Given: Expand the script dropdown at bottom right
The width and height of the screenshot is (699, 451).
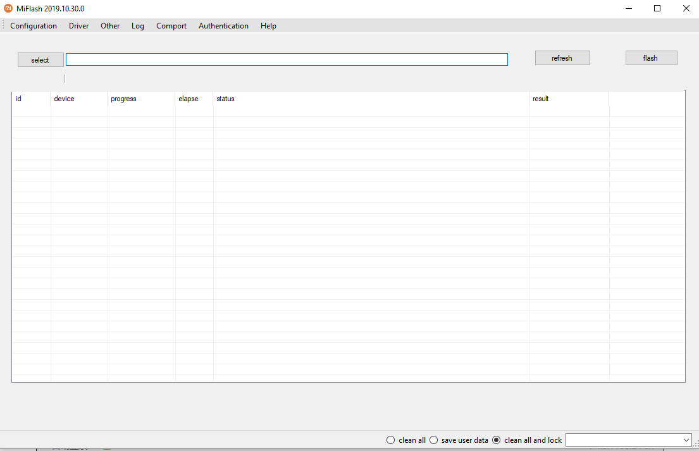Looking at the screenshot, I should pos(686,440).
